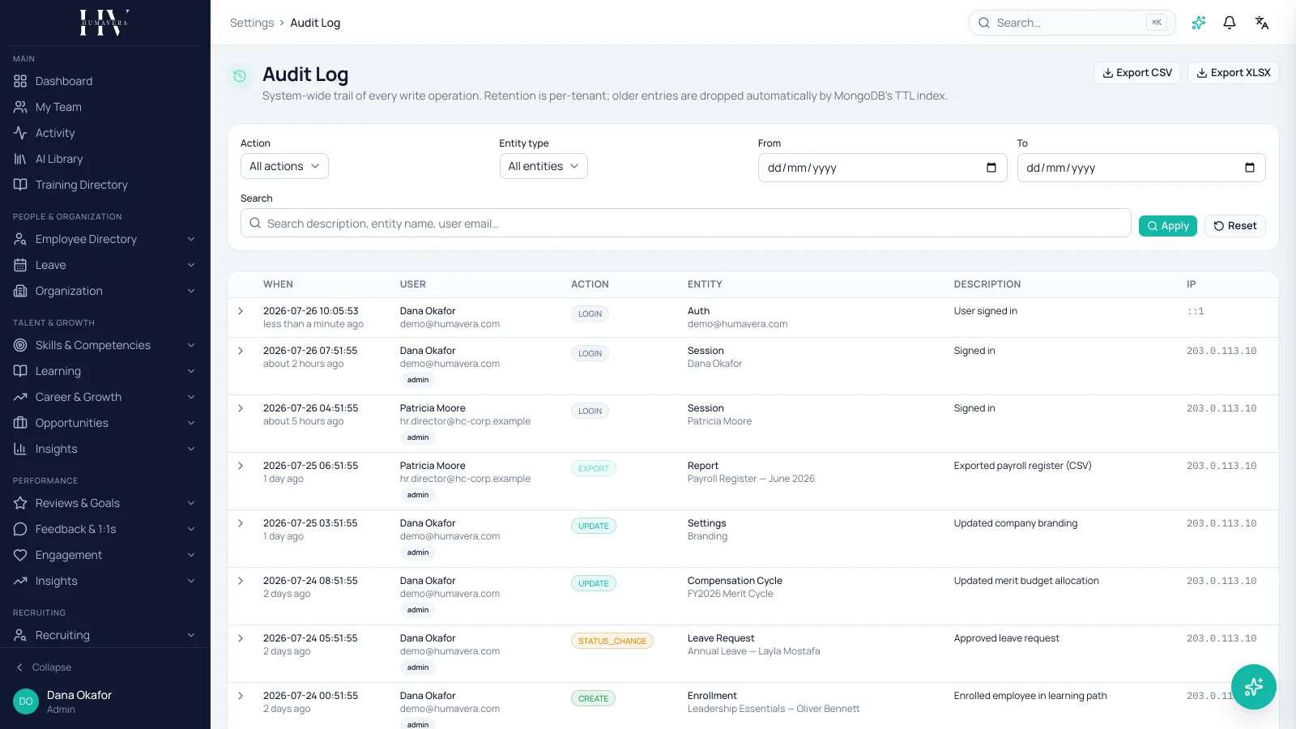The width and height of the screenshot is (1296, 729).
Task: Expand the Learning submenu chevron
Action: [x=191, y=371]
